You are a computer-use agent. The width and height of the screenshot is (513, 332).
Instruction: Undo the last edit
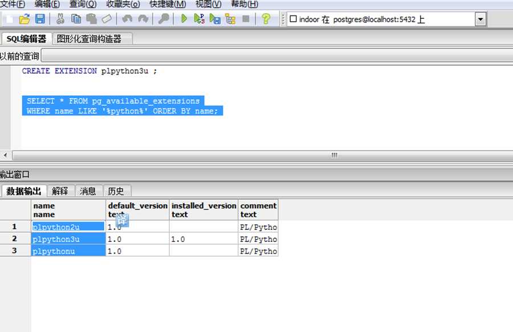point(127,19)
